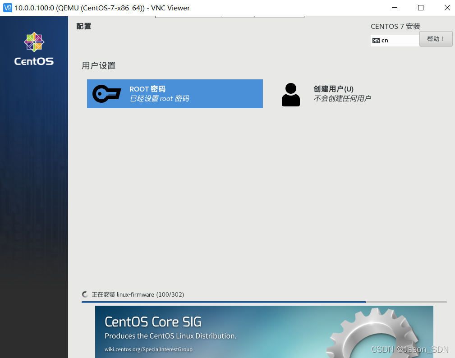455x358 pixels.
Task: Click the key icon for ROOT password
Action: point(107,94)
